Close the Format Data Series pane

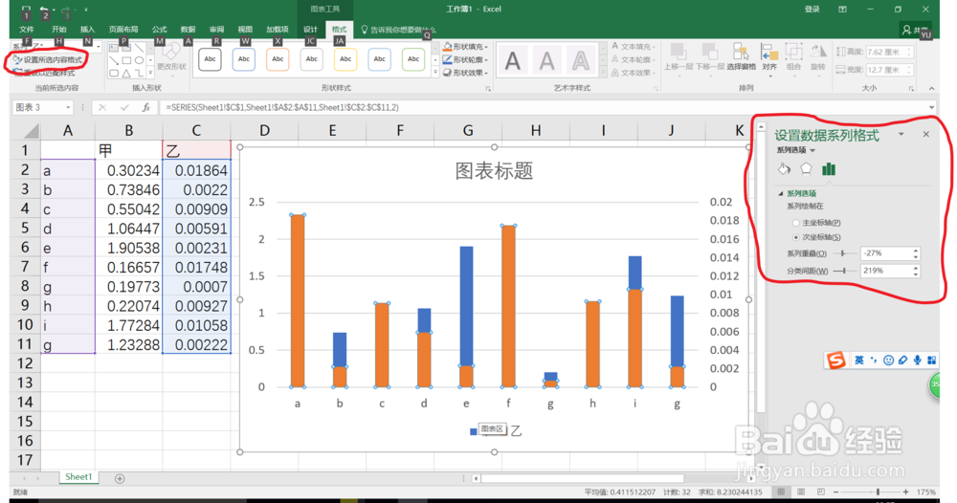[x=925, y=134]
